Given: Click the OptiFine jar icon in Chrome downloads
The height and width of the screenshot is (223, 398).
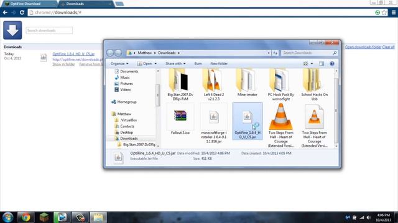Looking at the screenshot, I should [x=44, y=58].
